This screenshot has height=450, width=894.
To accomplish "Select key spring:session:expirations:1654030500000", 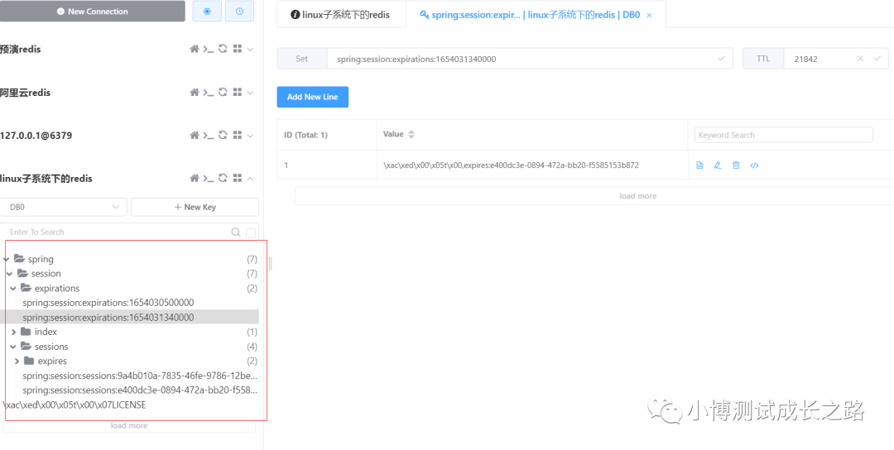I will click(108, 303).
